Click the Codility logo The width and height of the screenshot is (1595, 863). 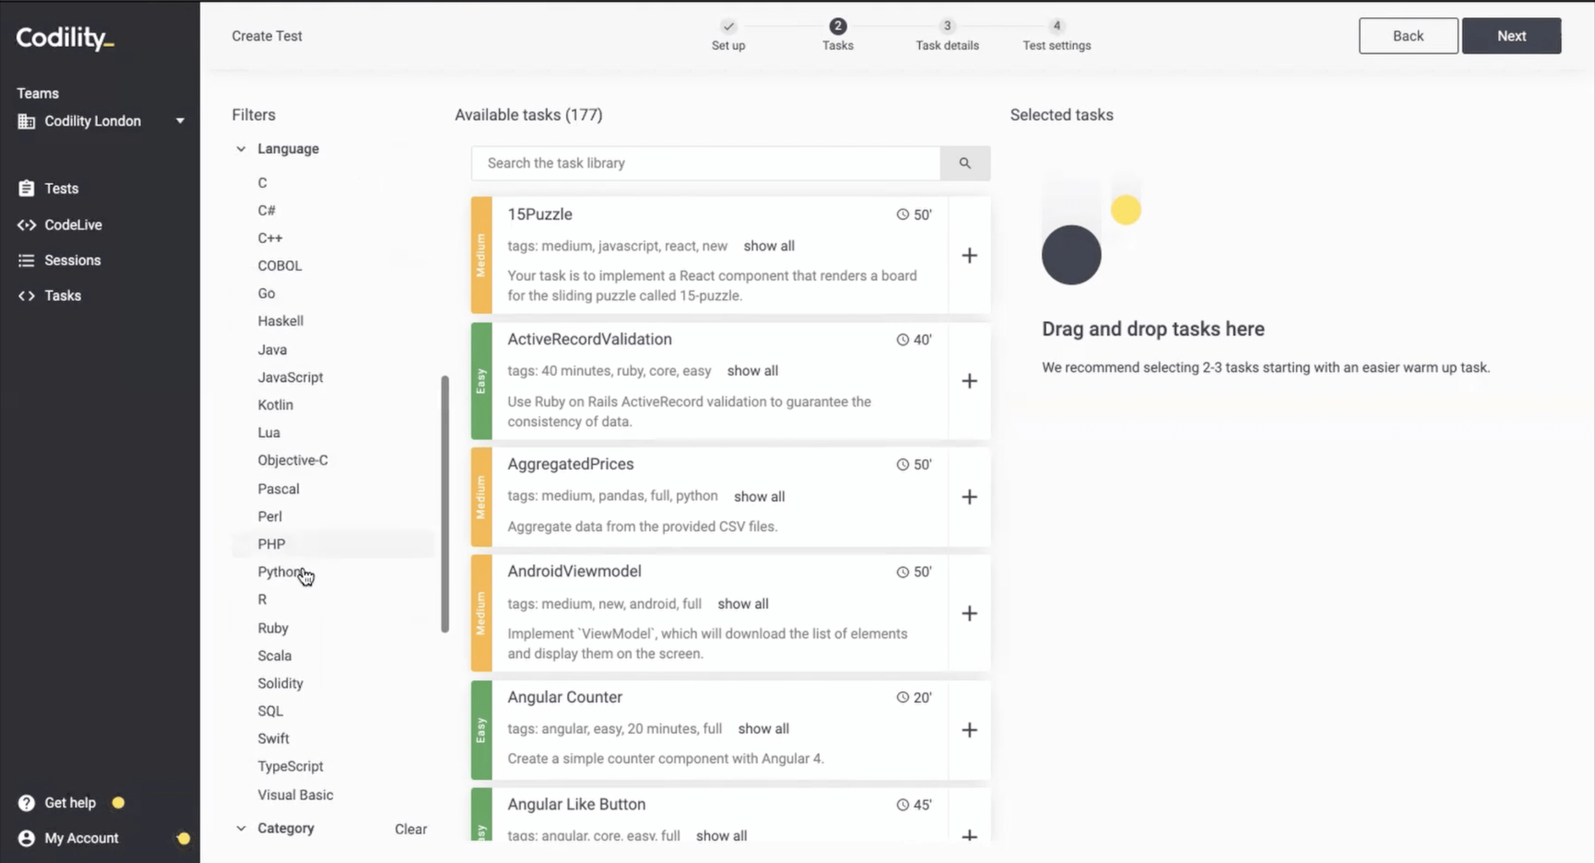[64, 37]
